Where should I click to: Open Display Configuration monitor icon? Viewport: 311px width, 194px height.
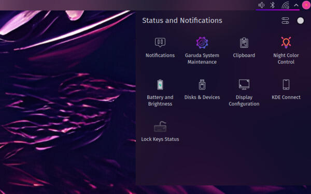click(244, 84)
